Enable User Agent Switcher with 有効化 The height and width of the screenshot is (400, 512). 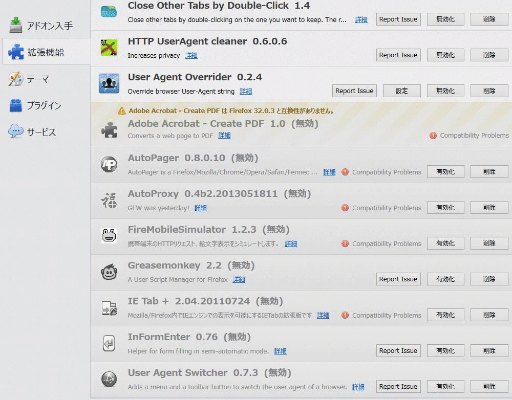point(445,387)
